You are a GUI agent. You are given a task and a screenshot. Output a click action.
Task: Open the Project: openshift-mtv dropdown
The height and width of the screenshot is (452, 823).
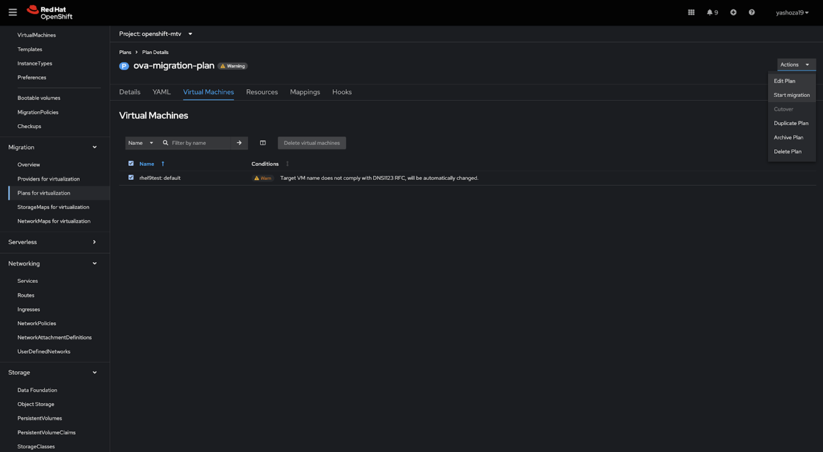click(156, 34)
